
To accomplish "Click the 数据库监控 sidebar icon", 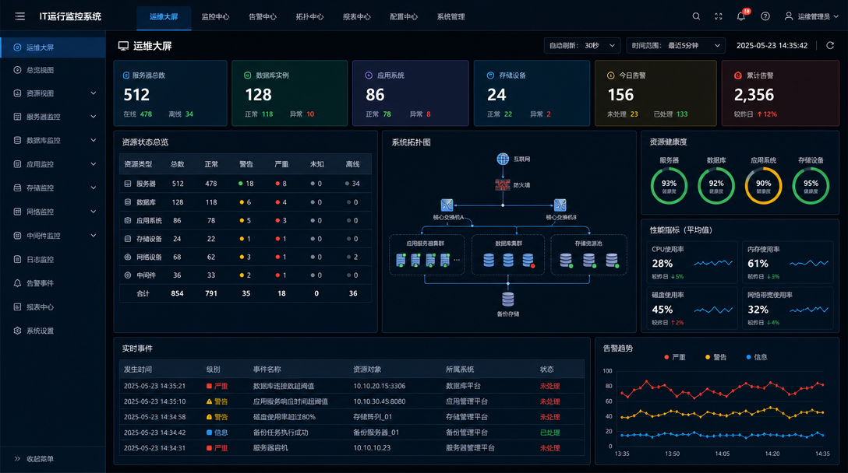I will [x=17, y=140].
